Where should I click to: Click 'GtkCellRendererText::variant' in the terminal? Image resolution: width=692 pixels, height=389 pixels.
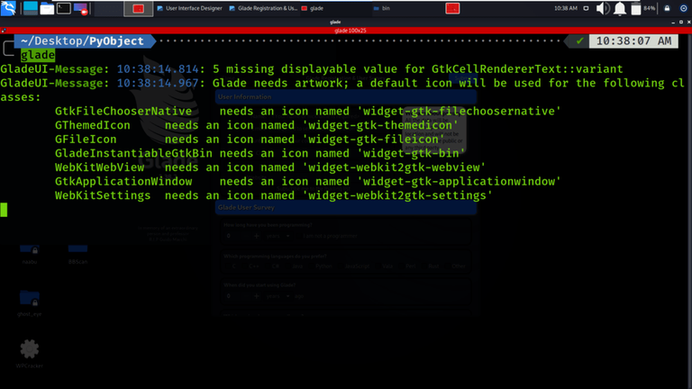[527, 69]
